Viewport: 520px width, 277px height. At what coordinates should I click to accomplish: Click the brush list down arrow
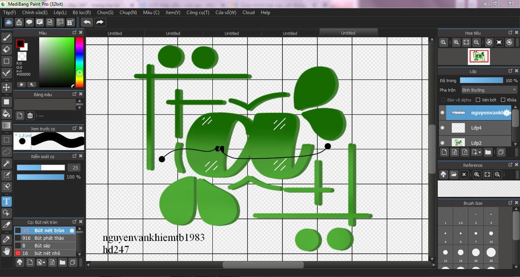pos(79,254)
